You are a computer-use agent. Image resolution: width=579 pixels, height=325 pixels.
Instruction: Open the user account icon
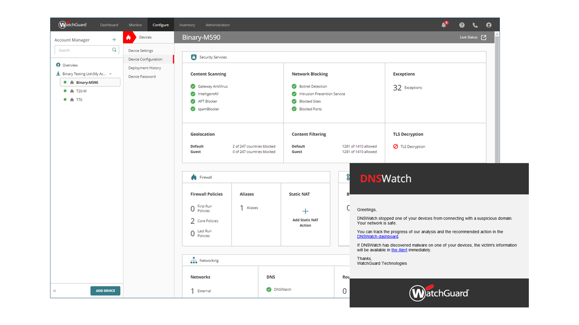[488, 25]
